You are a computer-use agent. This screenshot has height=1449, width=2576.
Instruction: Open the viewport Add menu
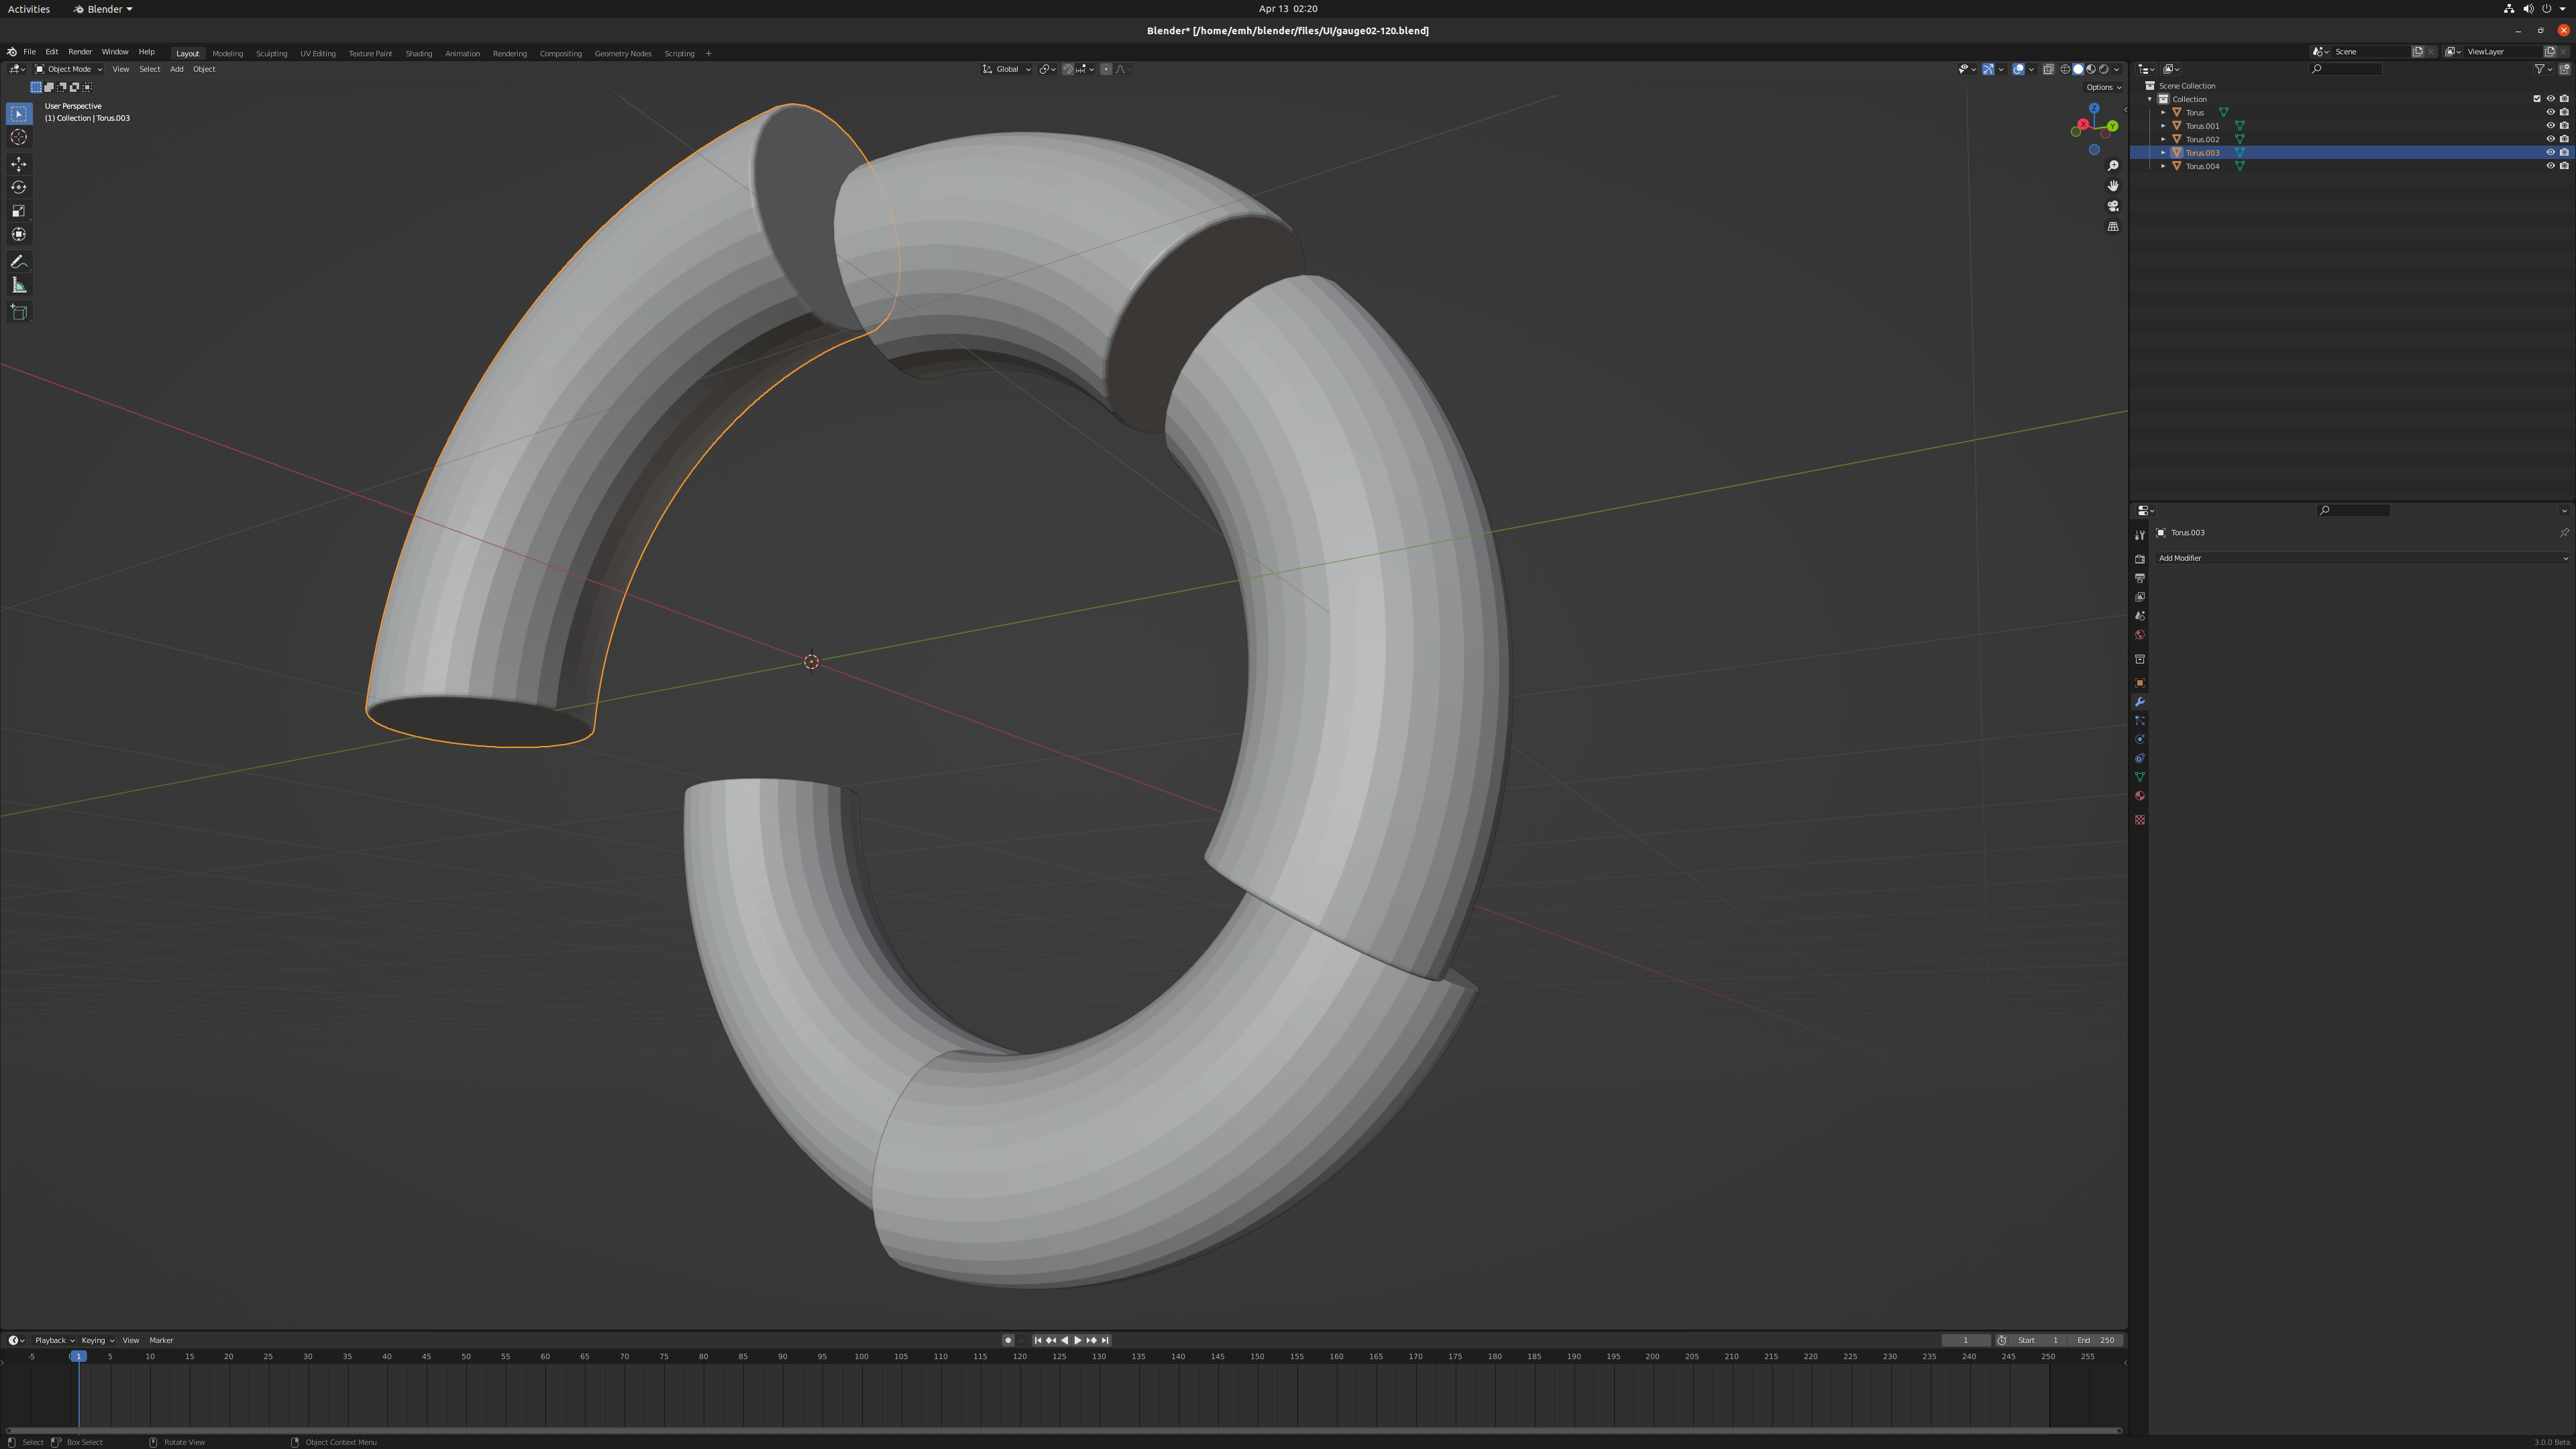pos(176,69)
